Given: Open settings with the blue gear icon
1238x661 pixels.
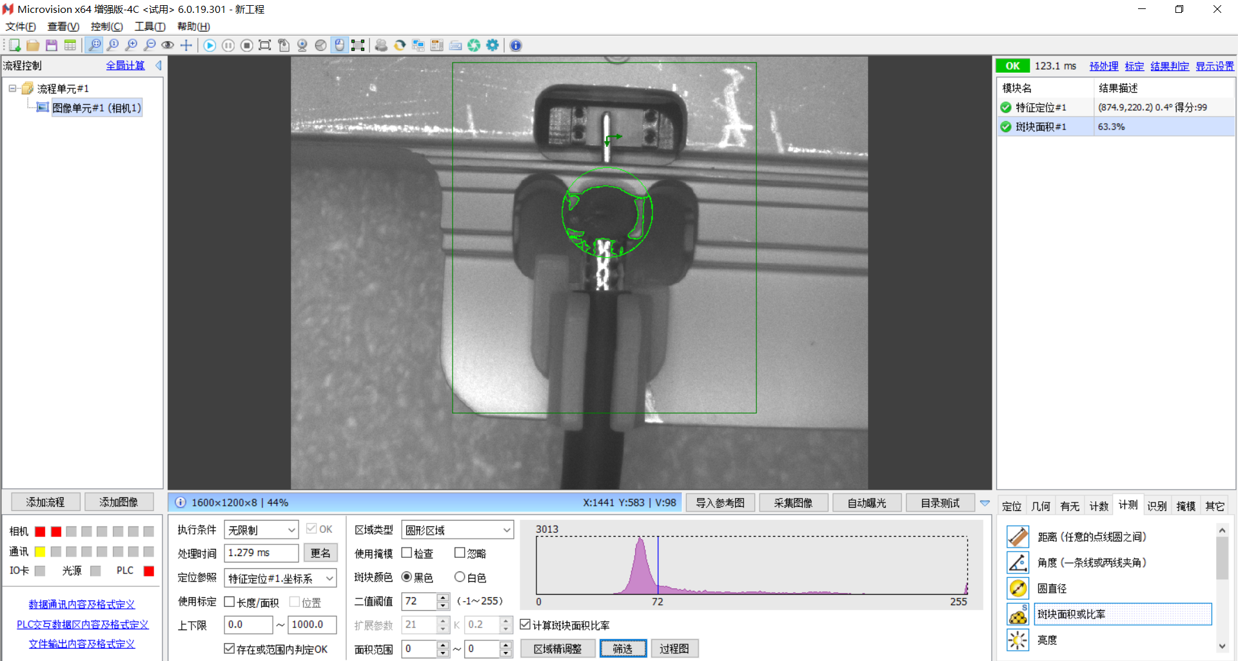Looking at the screenshot, I should tap(493, 45).
